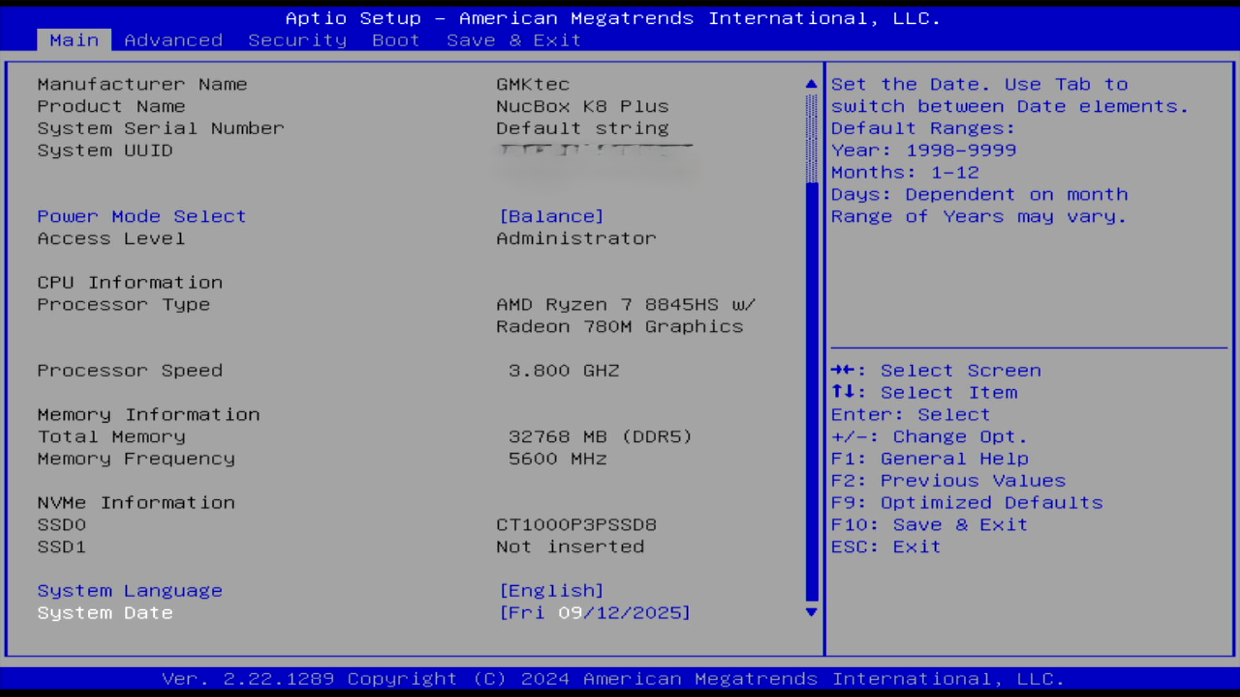
Task: Open the Advanced tab
Action: click(173, 40)
